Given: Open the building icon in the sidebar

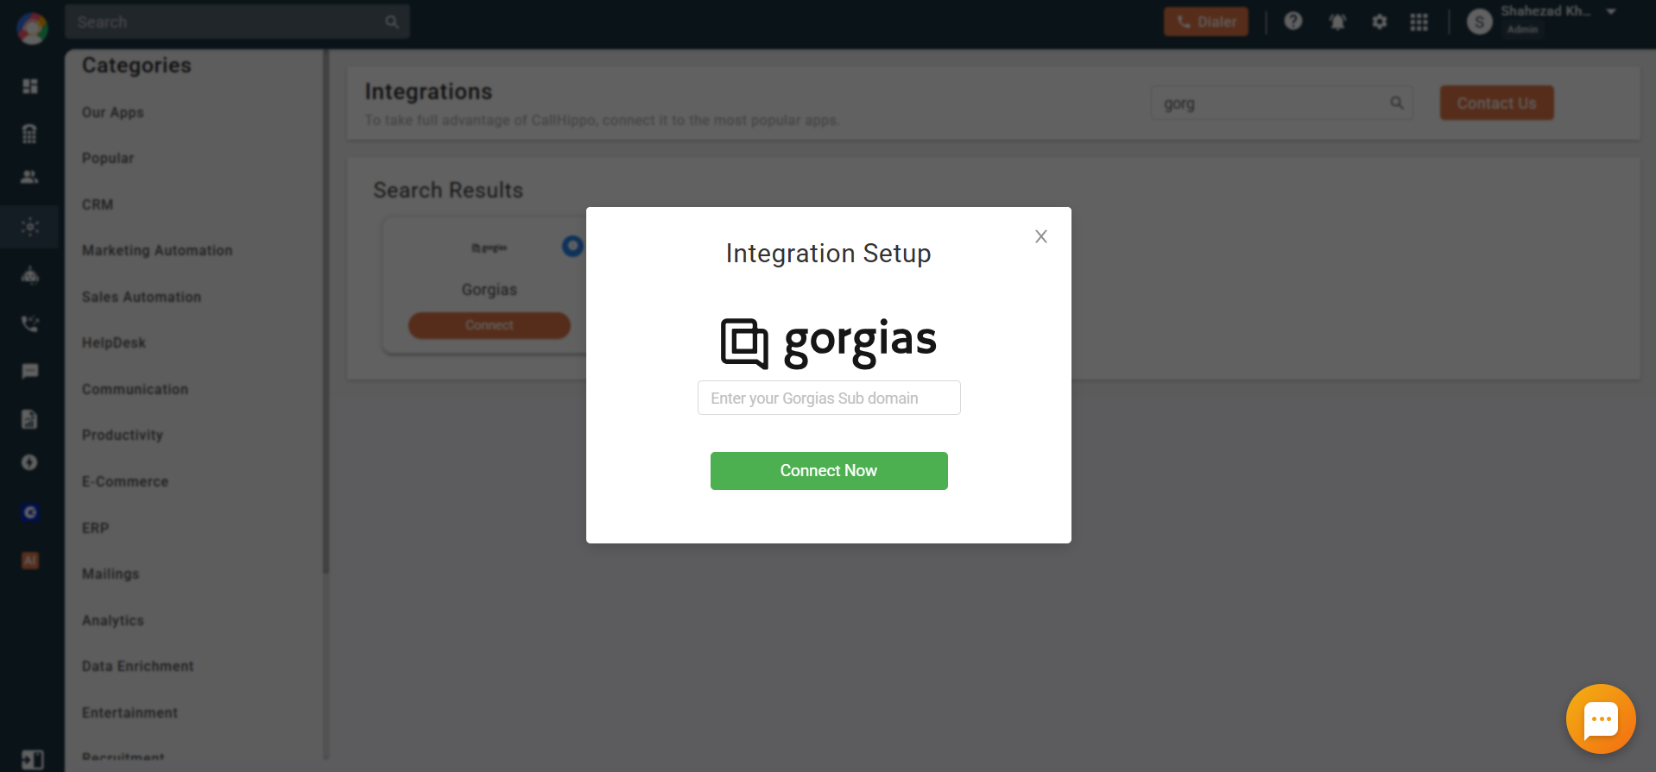Looking at the screenshot, I should [30, 134].
